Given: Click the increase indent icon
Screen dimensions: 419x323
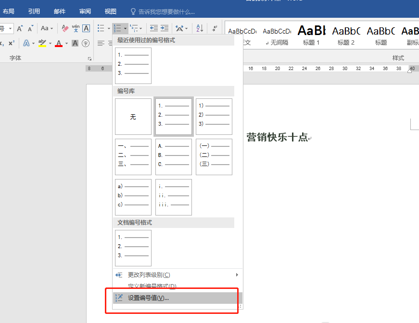Looking at the screenshot, I should coord(165,28).
